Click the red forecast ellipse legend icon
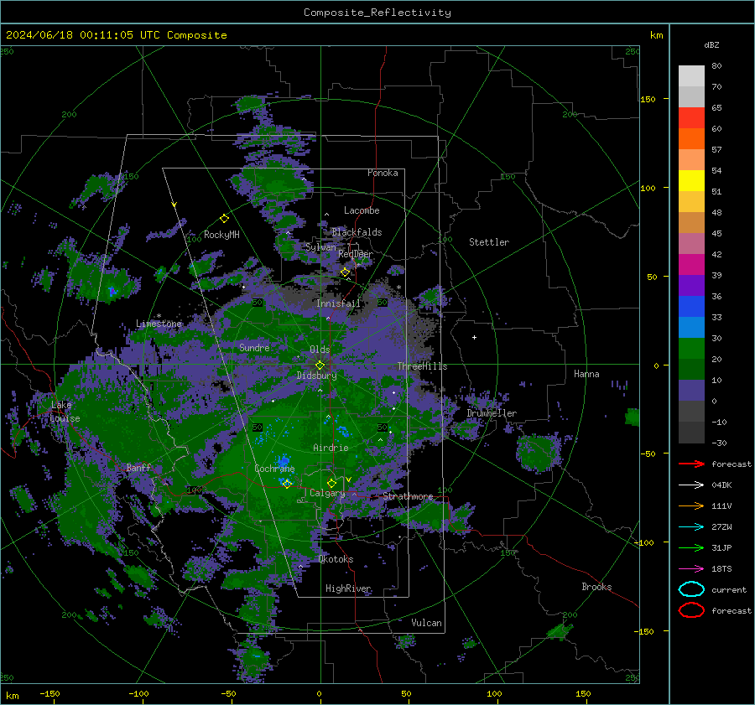755x705 pixels. point(691,610)
